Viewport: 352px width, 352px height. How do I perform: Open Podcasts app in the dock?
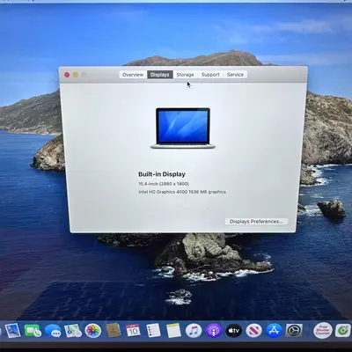coord(214,331)
